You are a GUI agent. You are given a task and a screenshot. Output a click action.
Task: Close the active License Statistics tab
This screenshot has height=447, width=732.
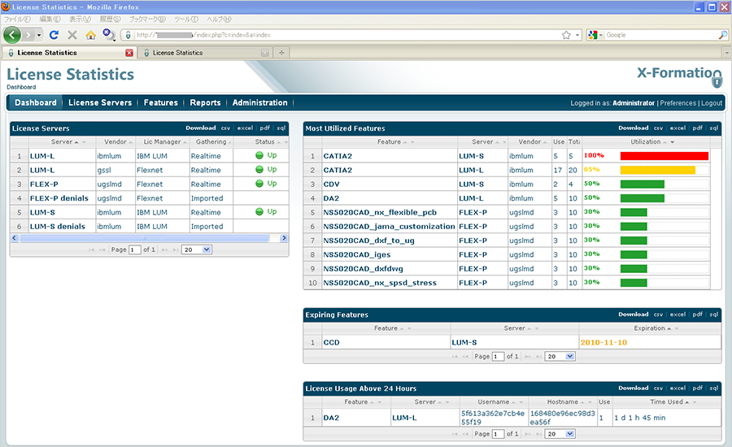click(129, 53)
